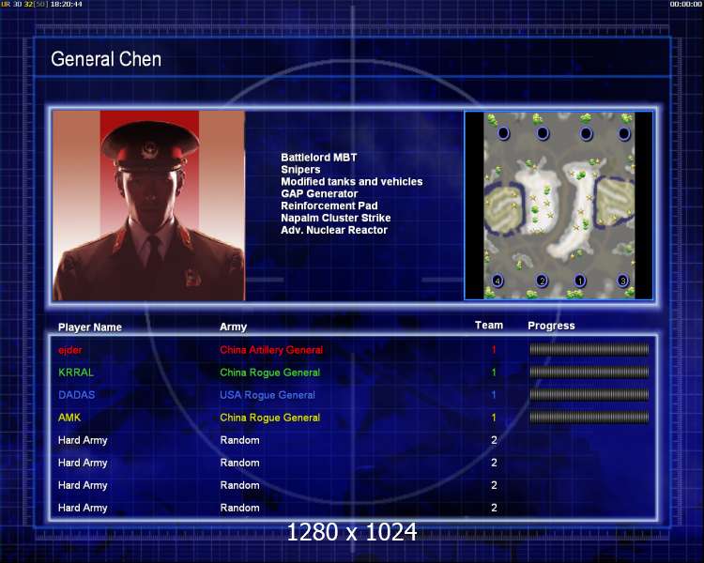Screen dimensions: 704x563
Task: Click "China Artillery General" army entry
Action: tap(271, 350)
